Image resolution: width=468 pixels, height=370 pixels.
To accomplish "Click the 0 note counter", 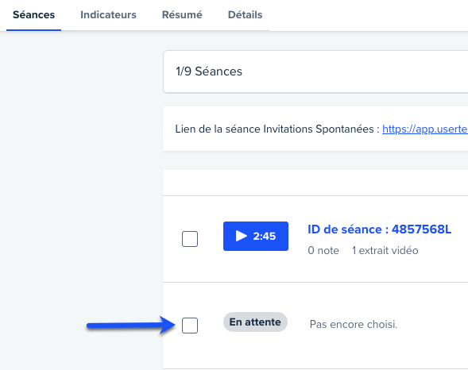I will pyautogui.click(x=323, y=250).
